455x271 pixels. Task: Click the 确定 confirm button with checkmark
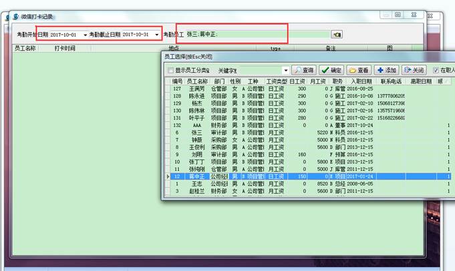(331, 70)
